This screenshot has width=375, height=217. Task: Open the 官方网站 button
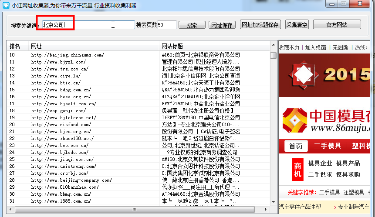coord(337,25)
